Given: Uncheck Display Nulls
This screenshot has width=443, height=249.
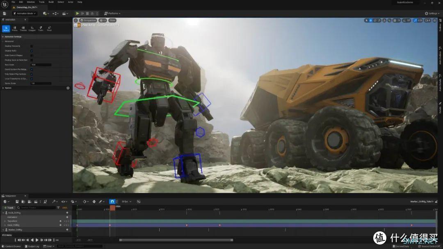Looking at the screenshot, I should [x=32, y=51].
